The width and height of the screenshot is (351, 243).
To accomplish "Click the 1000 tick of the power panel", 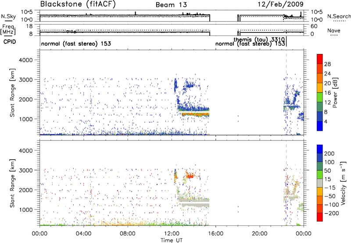I will click(x=26, y=119).
